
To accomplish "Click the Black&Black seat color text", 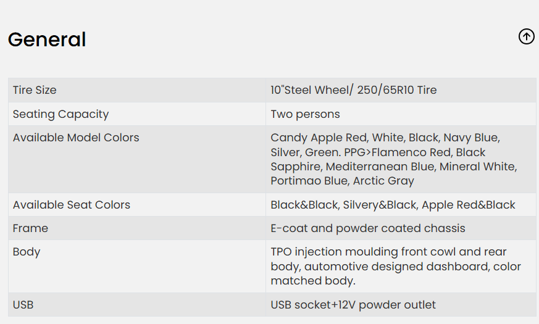I will (304, 205).
